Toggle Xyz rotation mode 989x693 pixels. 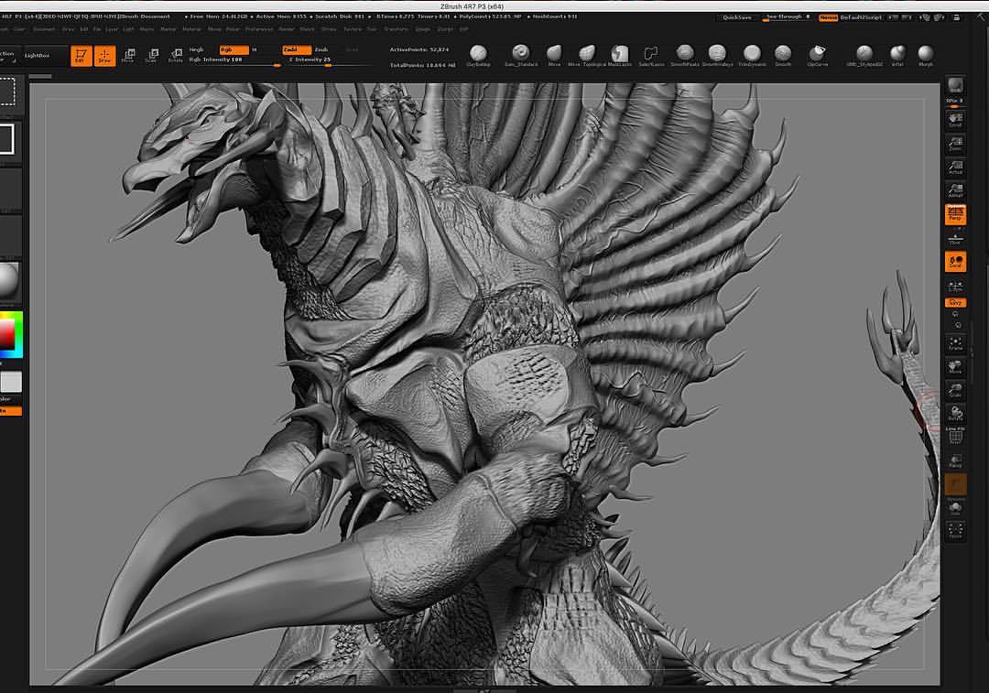pos(955,303)
